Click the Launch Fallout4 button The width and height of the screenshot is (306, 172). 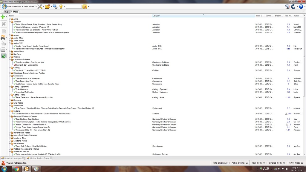click(x=15, y=6)
